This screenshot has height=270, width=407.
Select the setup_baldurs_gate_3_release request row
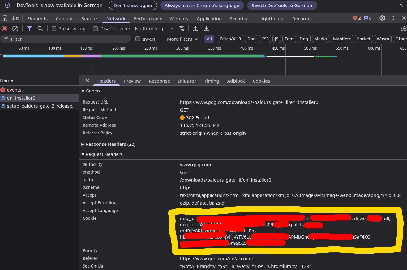(40, 106)
